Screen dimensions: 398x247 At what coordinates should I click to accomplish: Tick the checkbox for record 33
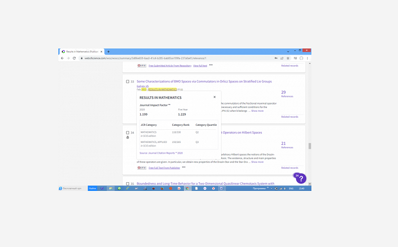(x=128, y=81)
